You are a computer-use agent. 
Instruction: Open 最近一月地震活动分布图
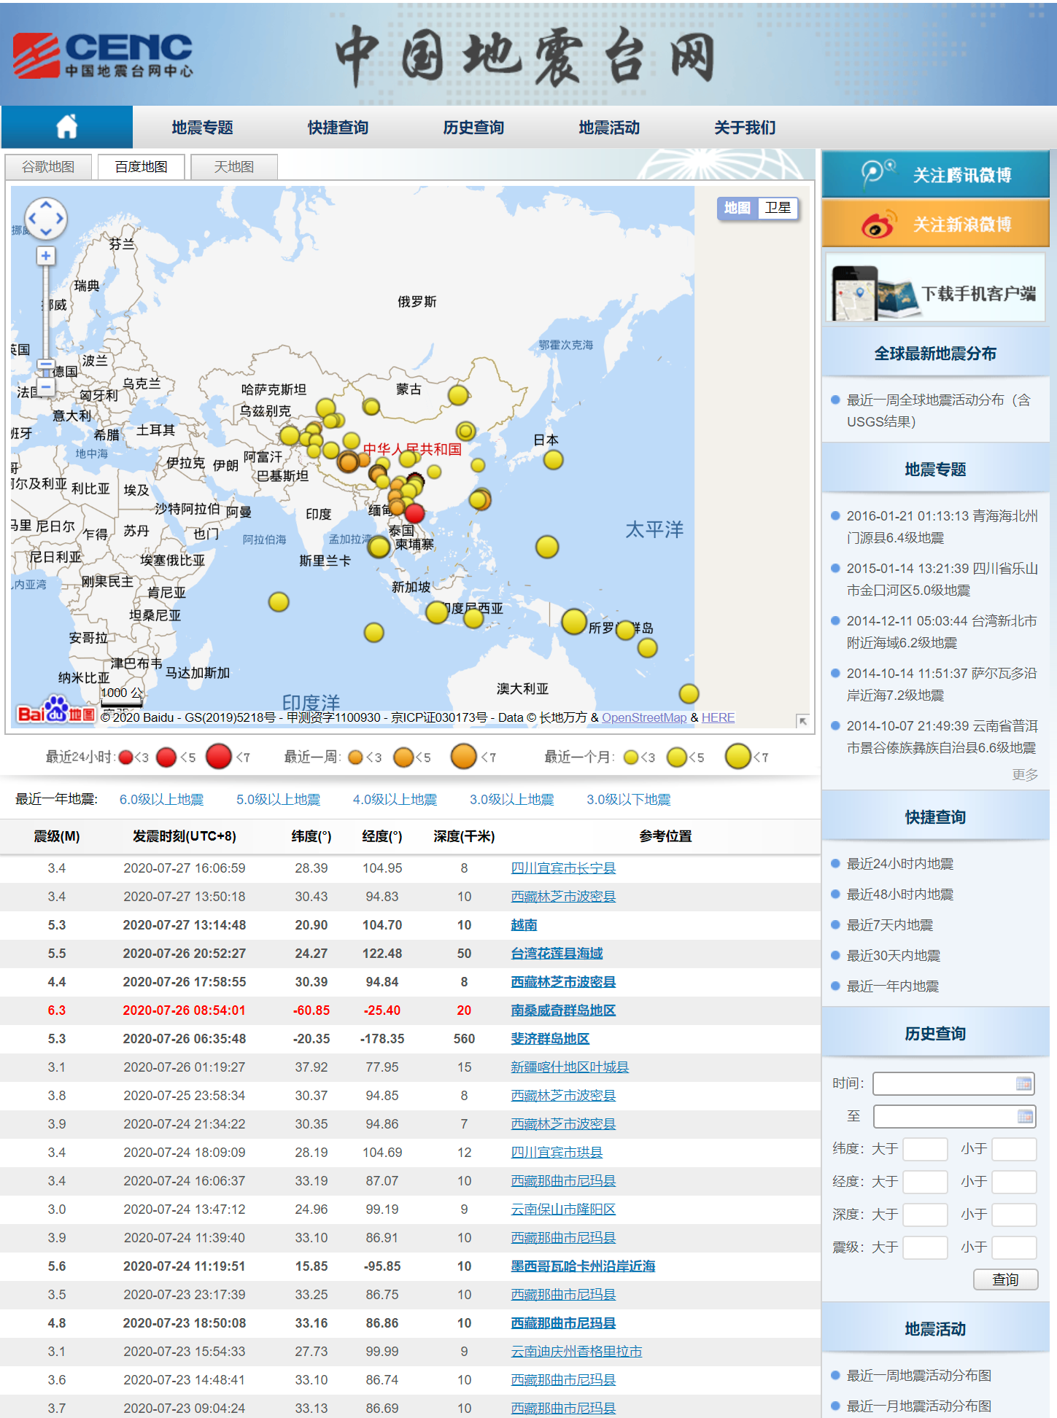(919, 1406)
